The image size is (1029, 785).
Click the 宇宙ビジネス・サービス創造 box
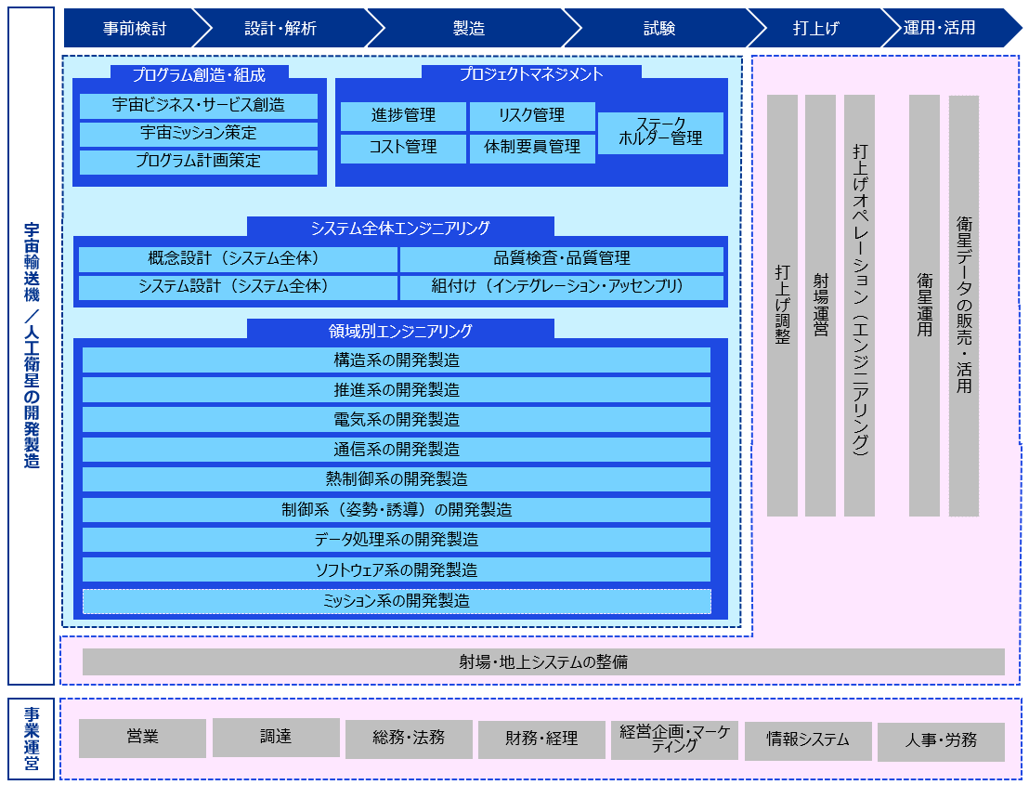(198, 106)
